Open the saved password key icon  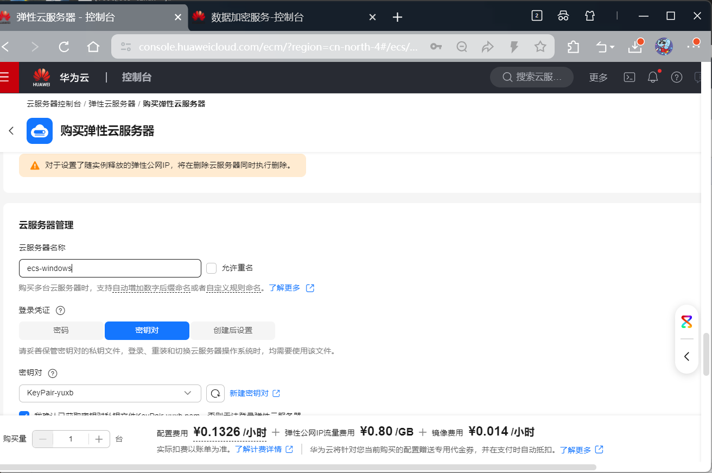click(x=436, y=47)
